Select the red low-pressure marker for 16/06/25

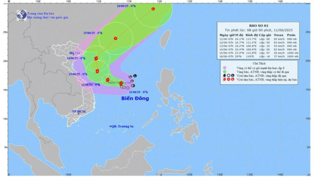coord(153,9)
